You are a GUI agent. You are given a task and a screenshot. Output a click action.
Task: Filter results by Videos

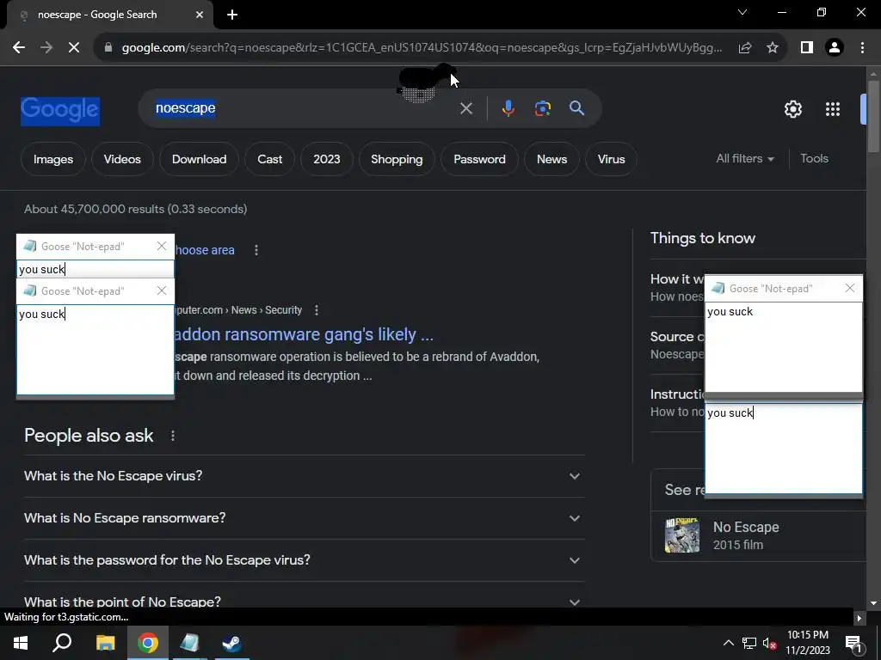122,159
